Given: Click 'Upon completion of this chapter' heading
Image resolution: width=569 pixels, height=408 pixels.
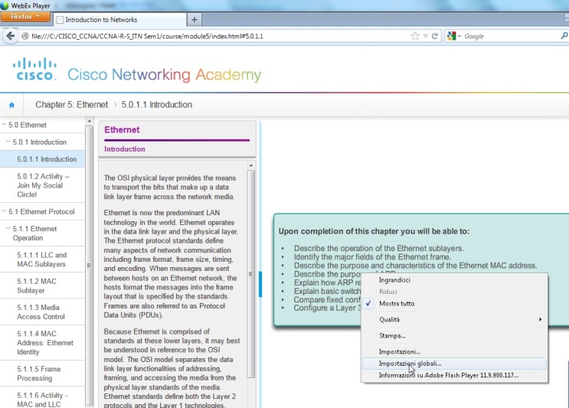Looking at the screenshot, I should pos(374,231).
